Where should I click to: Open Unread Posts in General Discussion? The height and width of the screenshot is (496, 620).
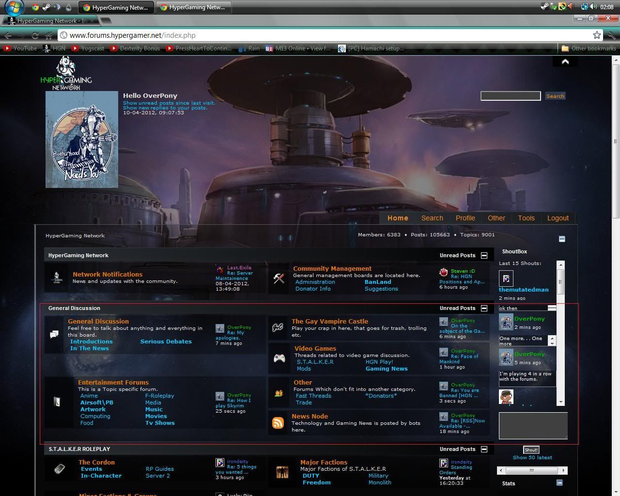(x=457, y=308)
